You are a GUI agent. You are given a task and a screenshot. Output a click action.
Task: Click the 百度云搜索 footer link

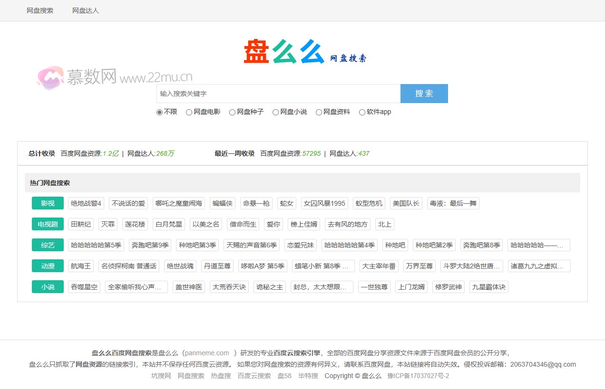click(x=254, y=375)
